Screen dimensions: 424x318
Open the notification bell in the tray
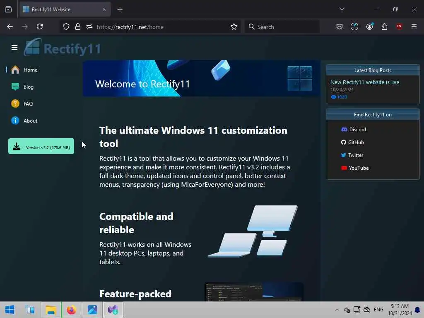tap(417, 310)
